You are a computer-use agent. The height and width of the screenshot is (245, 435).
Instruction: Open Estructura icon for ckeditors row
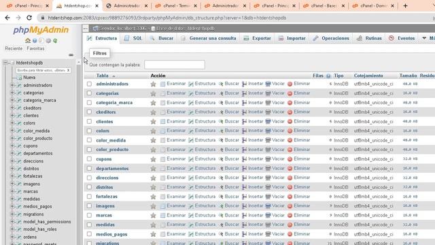191,112
